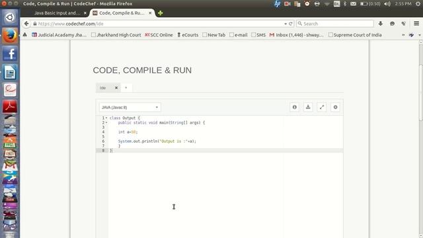Click the battery indicator showing 0:50
Image resolution: width=423 pixels, height=238 pixels.
tap(370, 4)
